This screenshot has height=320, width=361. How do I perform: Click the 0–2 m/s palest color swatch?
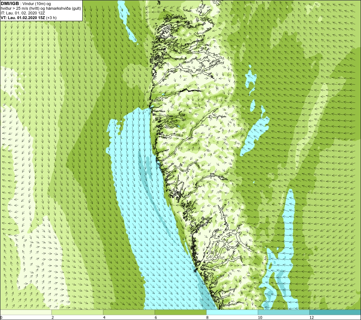pyautogui.click(x=26, y=312)
